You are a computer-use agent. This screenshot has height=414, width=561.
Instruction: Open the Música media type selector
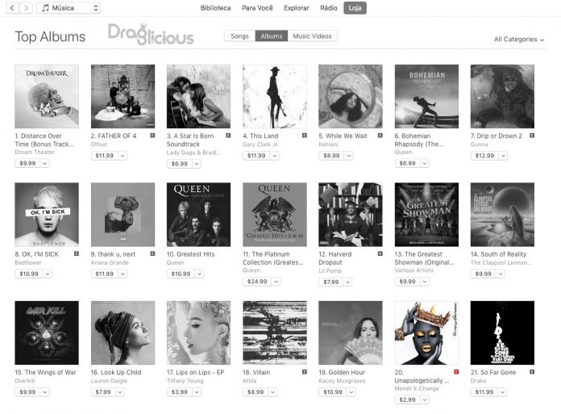[x=69, y=7]
